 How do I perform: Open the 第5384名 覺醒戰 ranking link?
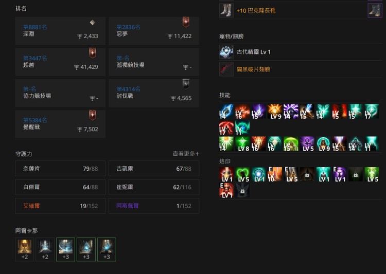click(x=35, y=120)
